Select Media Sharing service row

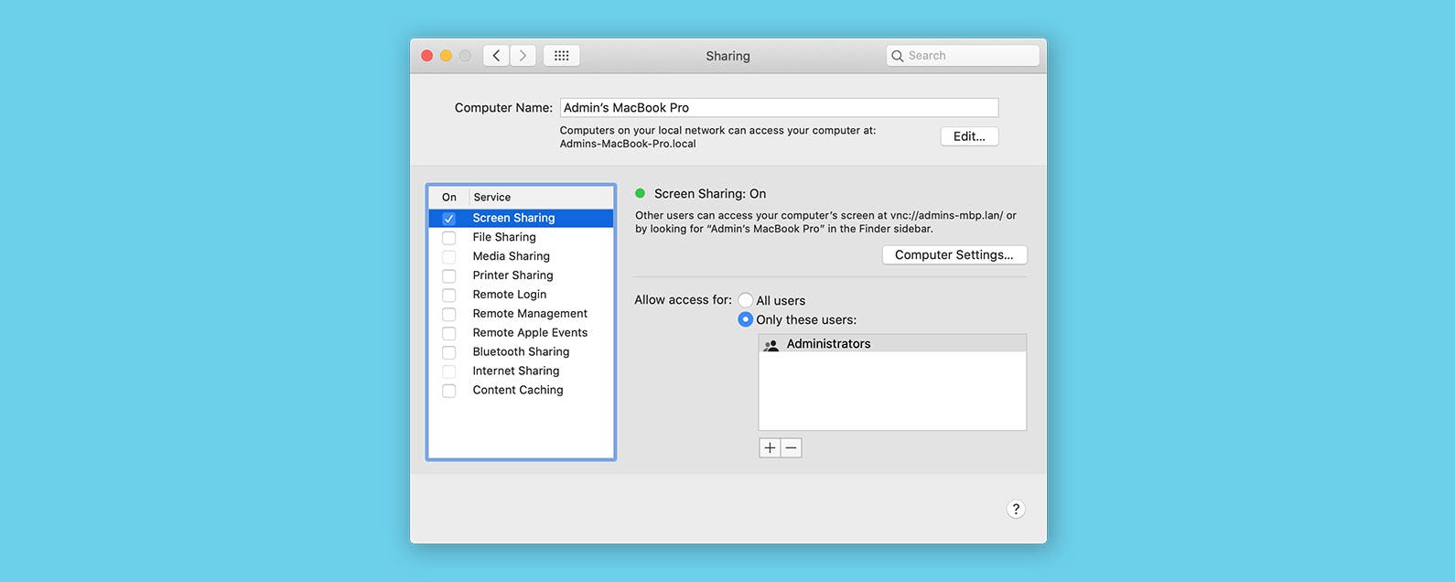(x=522, y=256)
